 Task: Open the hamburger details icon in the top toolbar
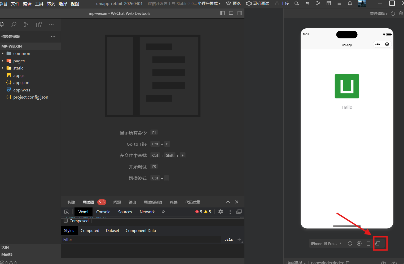(339, 3)
